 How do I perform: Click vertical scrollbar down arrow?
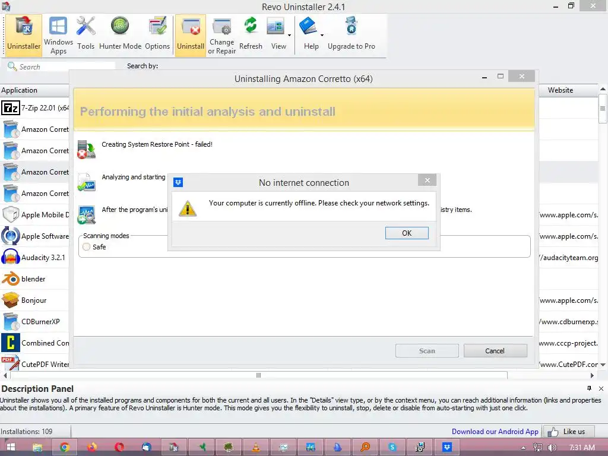click(x=603, y=365)
